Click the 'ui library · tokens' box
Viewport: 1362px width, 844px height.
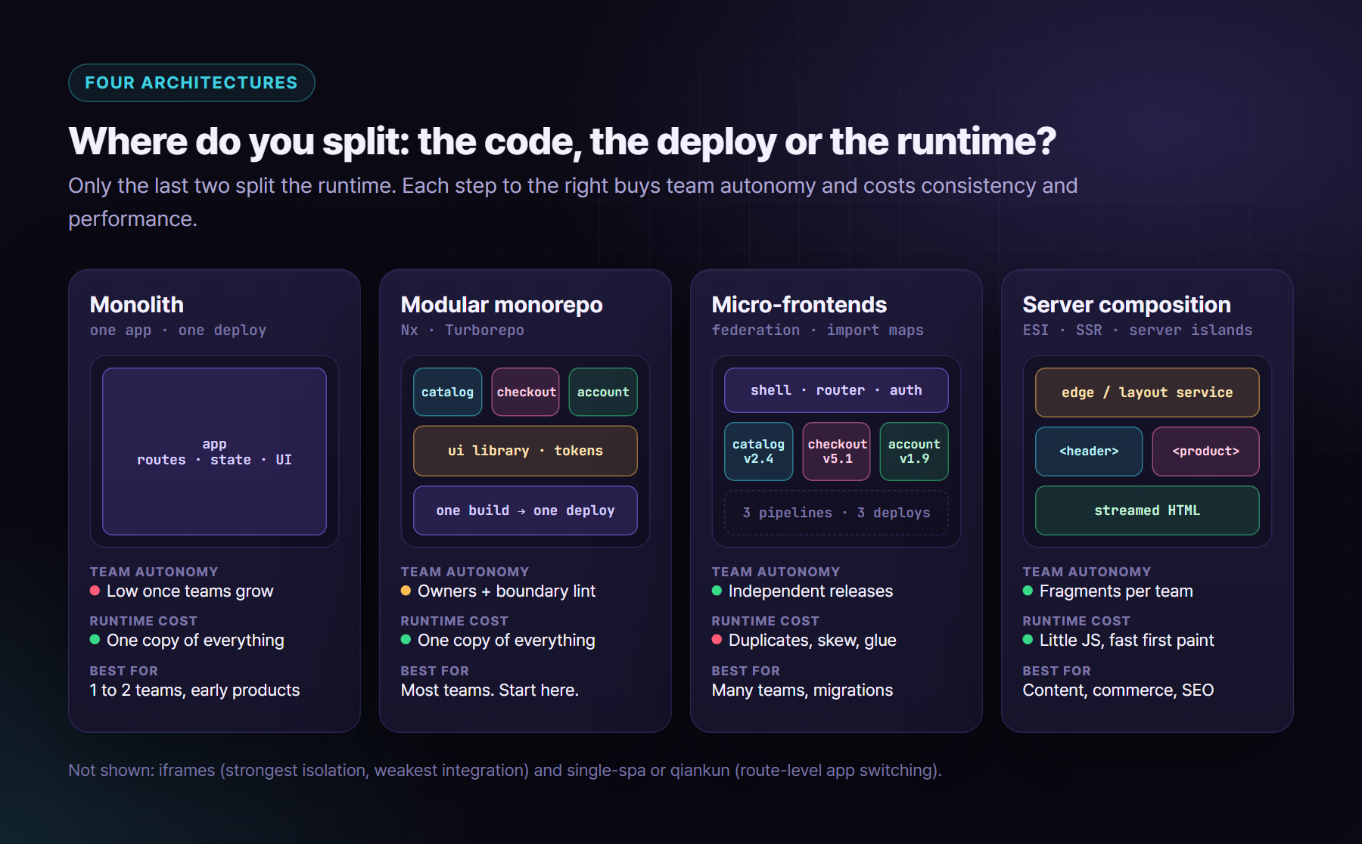(x=525, y=451)
